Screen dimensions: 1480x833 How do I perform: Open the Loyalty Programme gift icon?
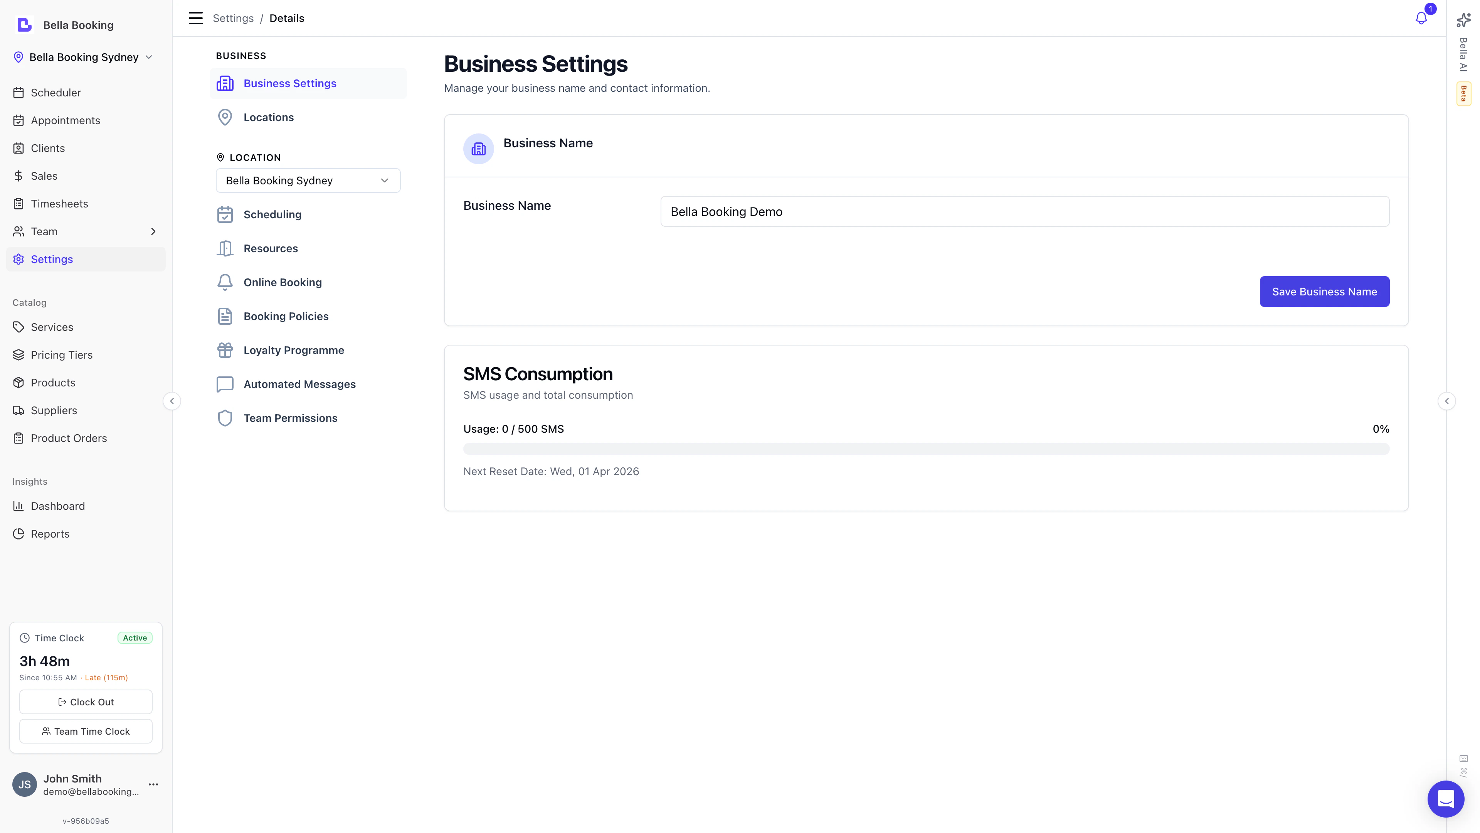(225, 349)
